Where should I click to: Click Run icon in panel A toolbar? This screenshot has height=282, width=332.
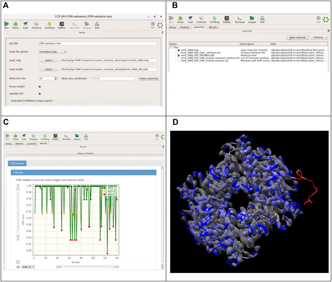pyautogui.click(x=7, y=25)
